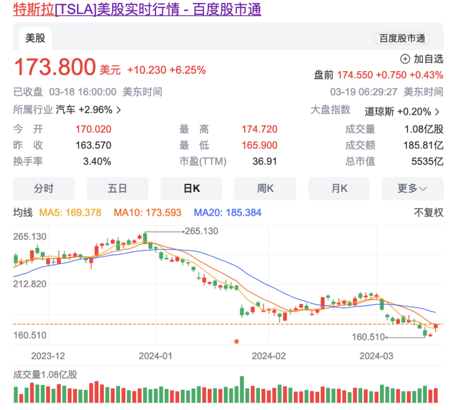Expand 所属行业 汽车 sector chevron
456x410 pixels.
[x=118, y=110]
